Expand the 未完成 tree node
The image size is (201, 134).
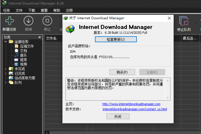(x=5, y=69)
